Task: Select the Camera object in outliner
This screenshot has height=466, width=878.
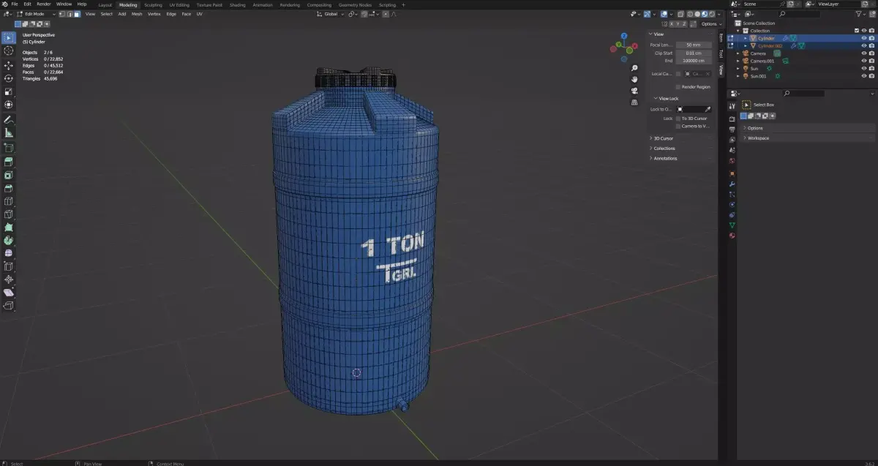Action: pyautogui.click(x=758, y=53)
